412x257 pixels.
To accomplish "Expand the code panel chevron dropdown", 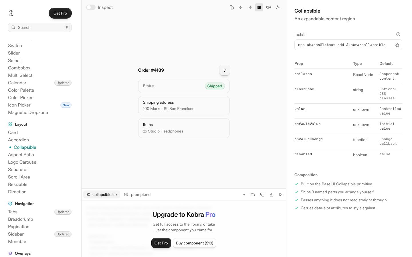I will click(244, 195).
